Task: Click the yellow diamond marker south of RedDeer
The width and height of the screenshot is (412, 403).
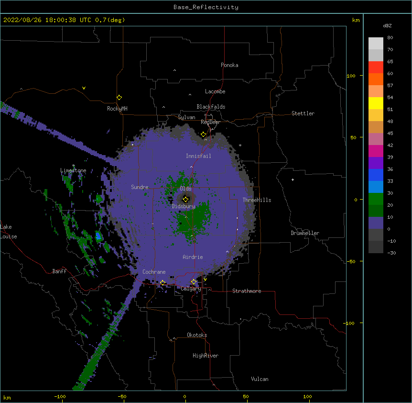Action: (204, 134)
